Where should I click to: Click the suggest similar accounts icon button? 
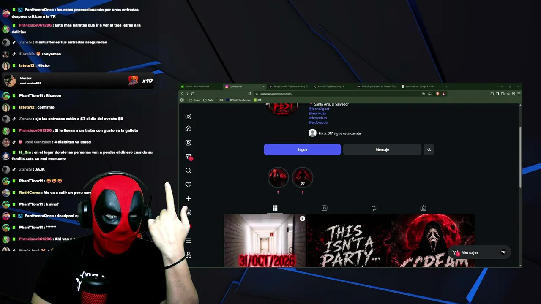(x=429, y=149)
